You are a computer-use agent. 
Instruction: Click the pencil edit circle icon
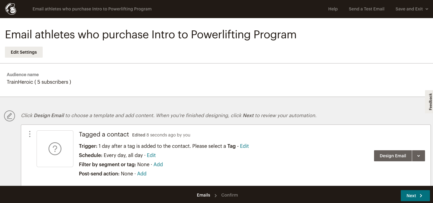coord(10,116)
